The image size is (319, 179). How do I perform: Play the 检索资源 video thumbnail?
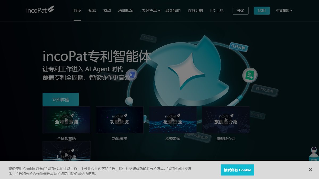173,120
